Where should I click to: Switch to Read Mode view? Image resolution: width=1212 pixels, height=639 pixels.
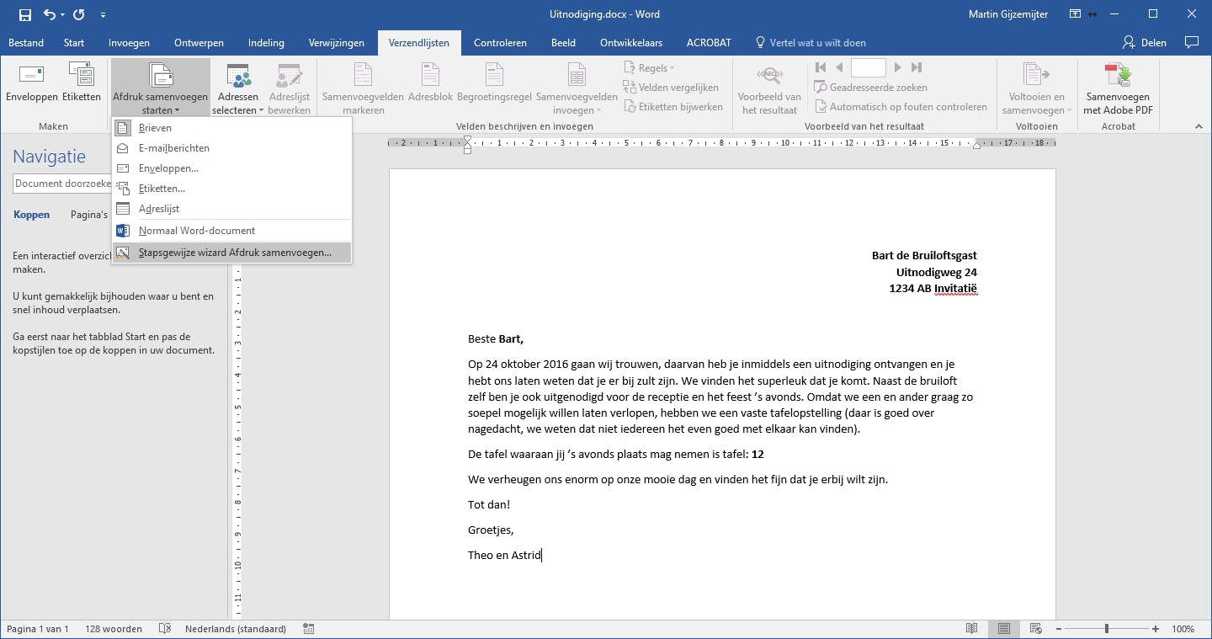(972, 629)
